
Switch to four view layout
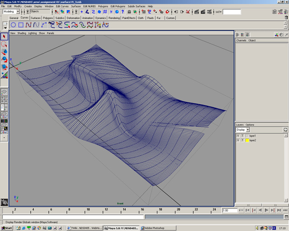4,99
